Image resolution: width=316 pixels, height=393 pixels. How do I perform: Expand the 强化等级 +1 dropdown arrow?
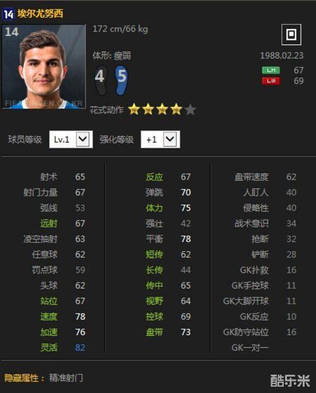[170, 139]
